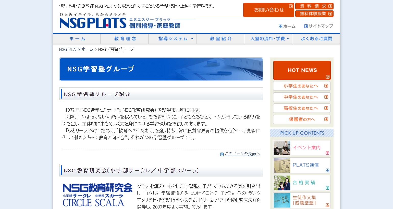Click the PICK UP CONTENTS heading

click(302, 133)
